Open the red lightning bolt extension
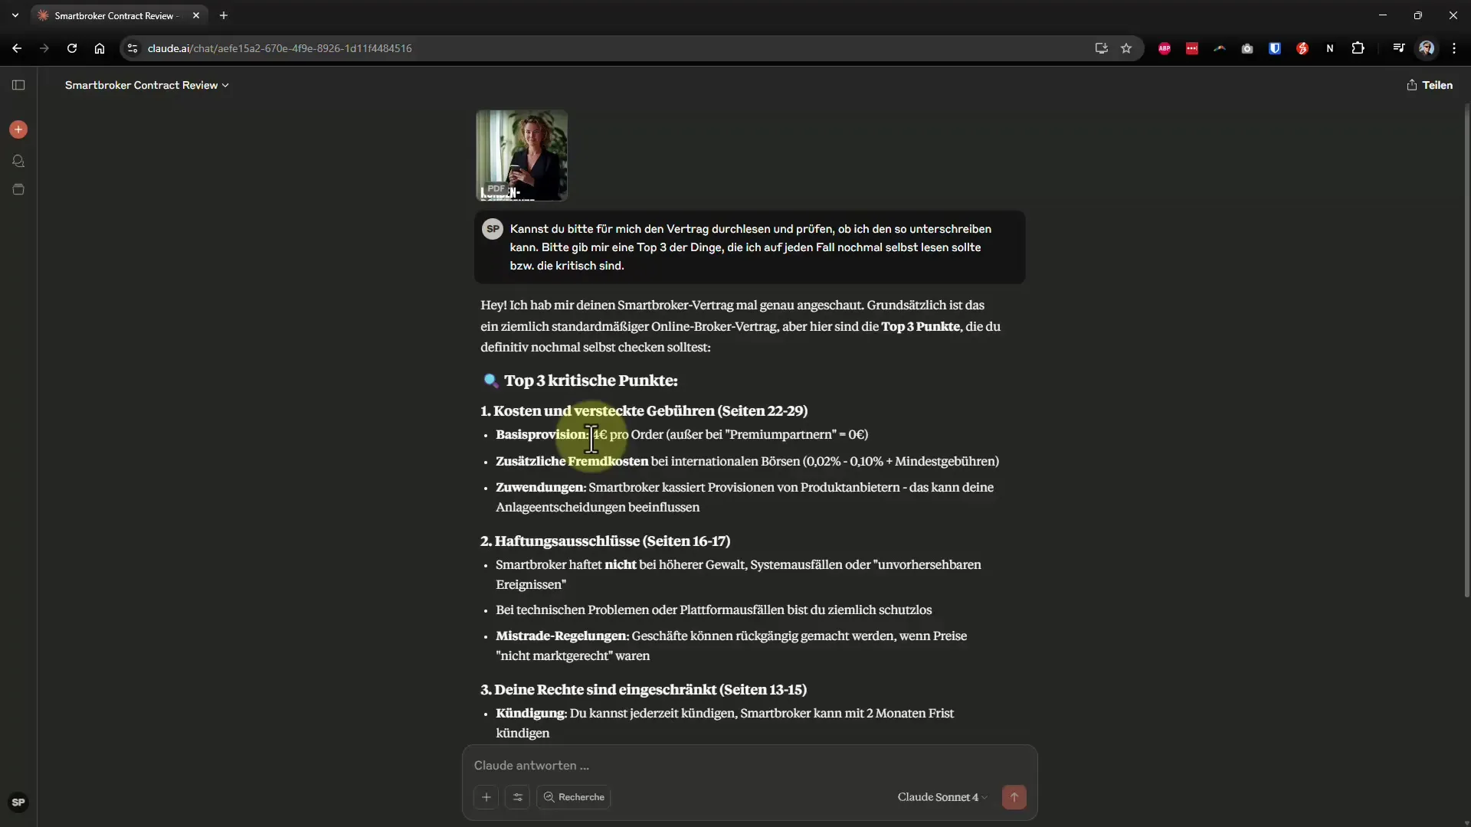This screenshot has height=827, width=1471. click(x=1302, y=48)
